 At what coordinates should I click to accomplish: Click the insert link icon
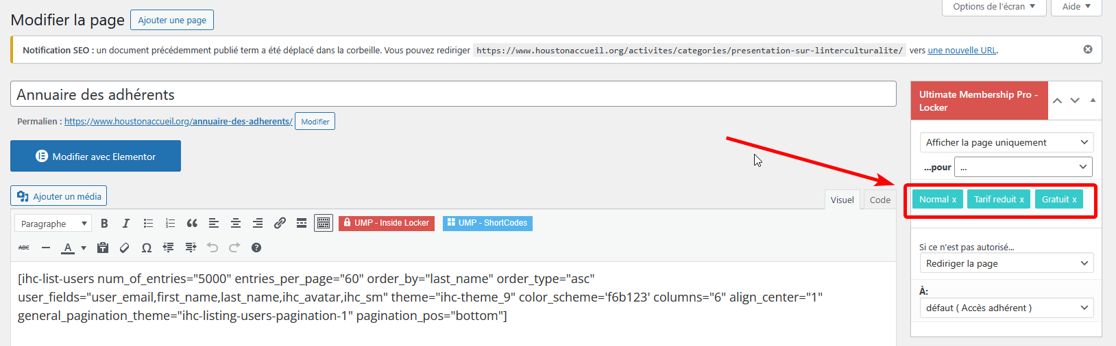[x=280, y=223]
